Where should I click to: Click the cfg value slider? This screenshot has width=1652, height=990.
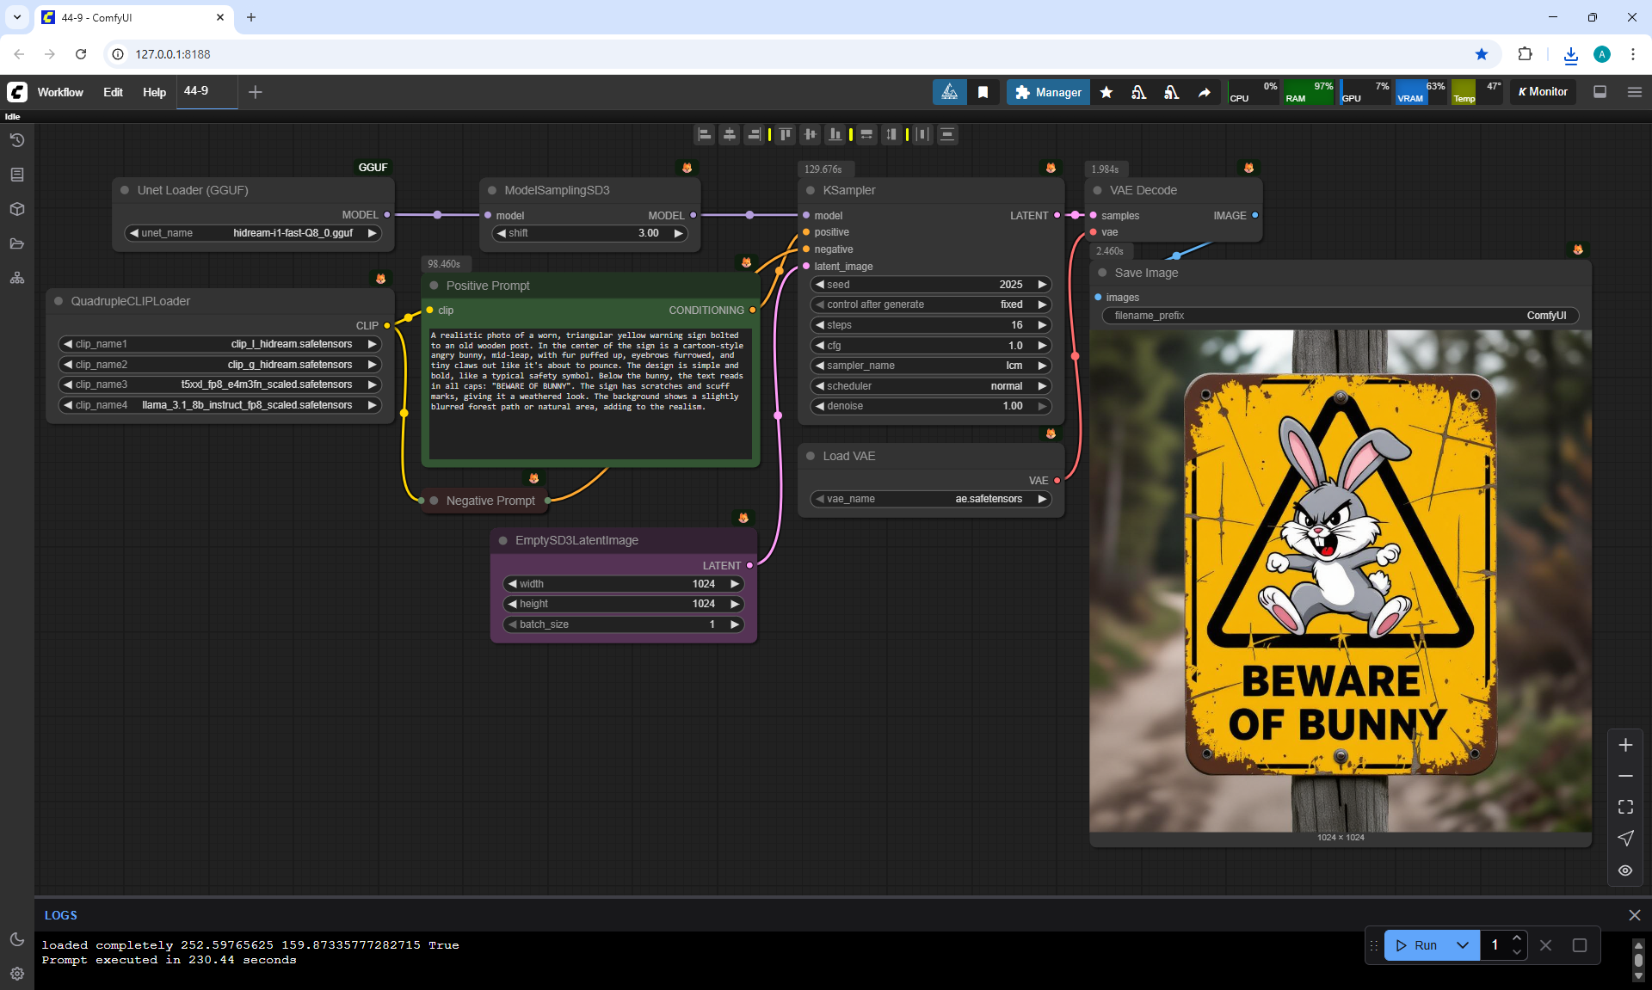point(929,346)
